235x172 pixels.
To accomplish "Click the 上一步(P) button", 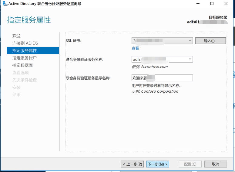I will 132,164.
